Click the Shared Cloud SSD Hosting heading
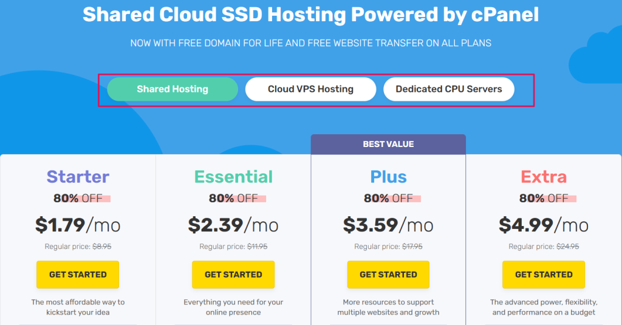 310,15
